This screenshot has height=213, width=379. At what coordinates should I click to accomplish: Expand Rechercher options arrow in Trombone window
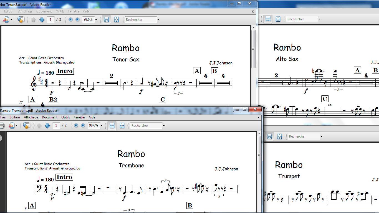pyautogui.click(x=164, y=126)
